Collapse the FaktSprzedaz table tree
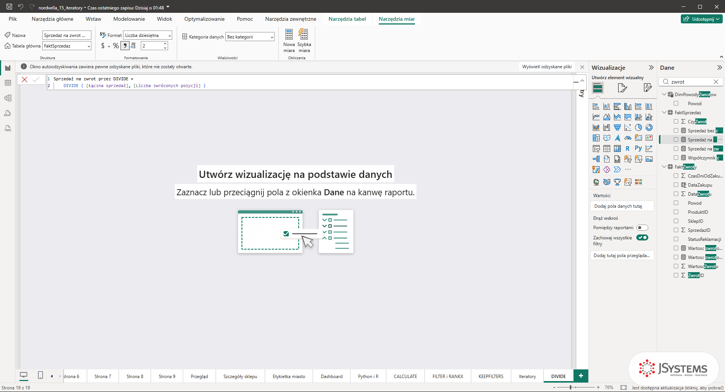Viewport: 725px width, 392px height. pos(664,112)
